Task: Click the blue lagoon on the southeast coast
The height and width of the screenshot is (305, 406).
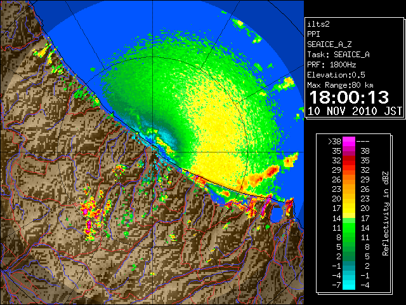Action: click(277, 213)
